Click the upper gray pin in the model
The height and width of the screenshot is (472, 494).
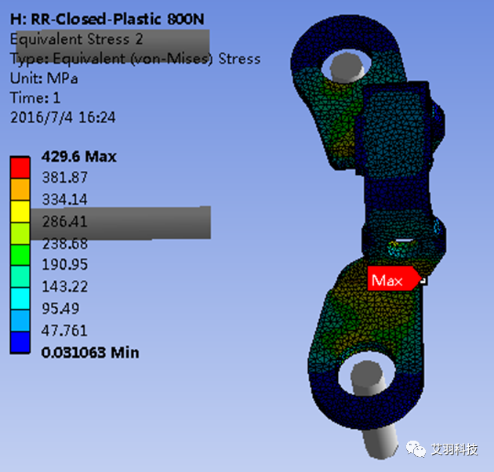click(346, 67)
